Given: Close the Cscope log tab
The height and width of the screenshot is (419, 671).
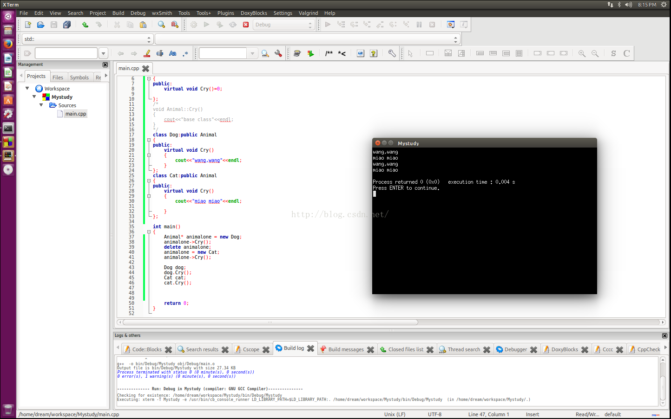Looking at the screenshot, I should coord(266,349).
